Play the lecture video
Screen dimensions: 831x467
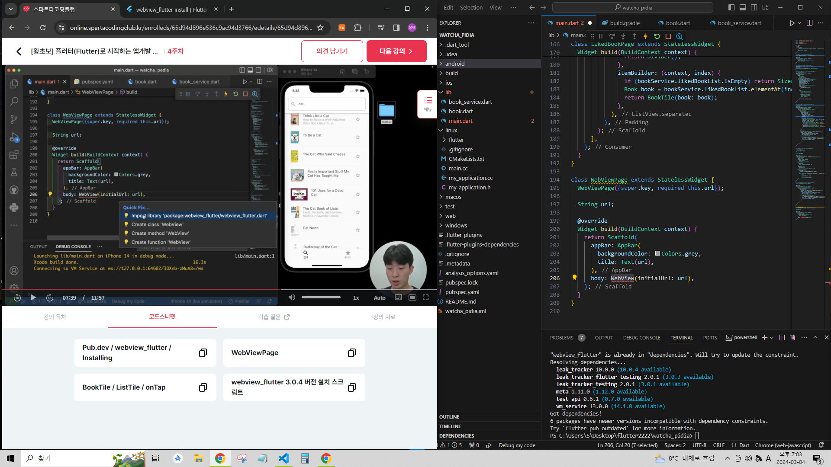pyautogui.click(x=33, y=297)
